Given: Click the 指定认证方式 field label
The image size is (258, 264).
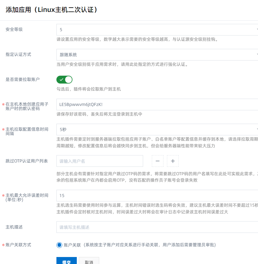Looking at the screenshot, I should pos(19,54).
